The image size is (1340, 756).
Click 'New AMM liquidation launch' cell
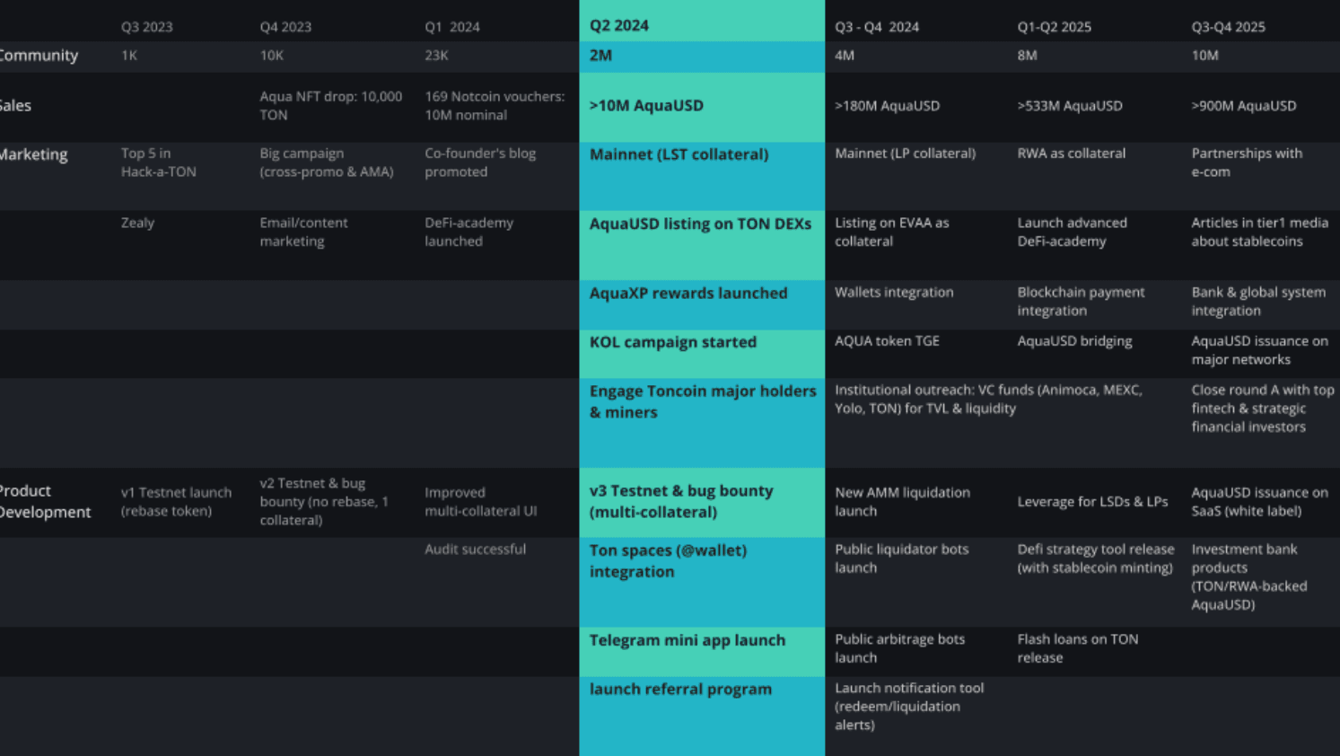tap(902, 501)
